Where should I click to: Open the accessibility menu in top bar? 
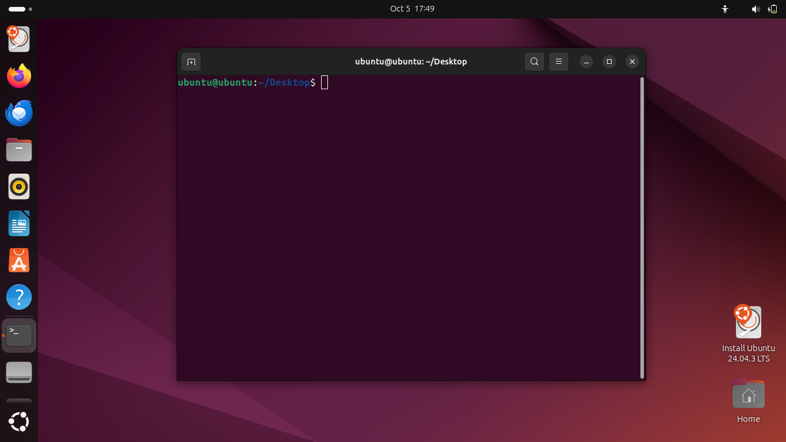pyautogui.click(x=725, y=9)
